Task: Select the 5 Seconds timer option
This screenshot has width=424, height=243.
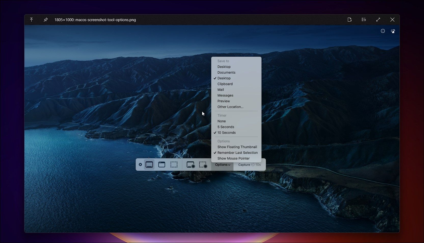Action: click(x=226, y=127)
